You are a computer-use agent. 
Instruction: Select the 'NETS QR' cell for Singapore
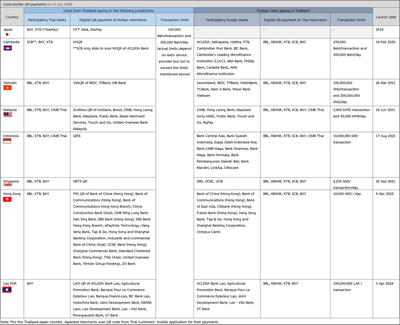(x=80, y=181)
